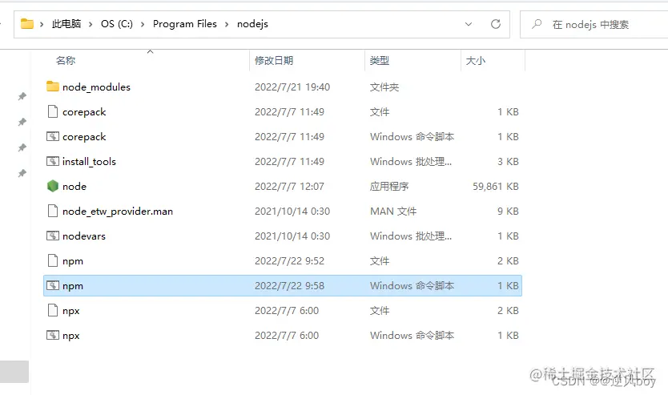The image size is (668, 395).
Task: Click the 应用程序 type cell
Action: (x=389, y=186)
